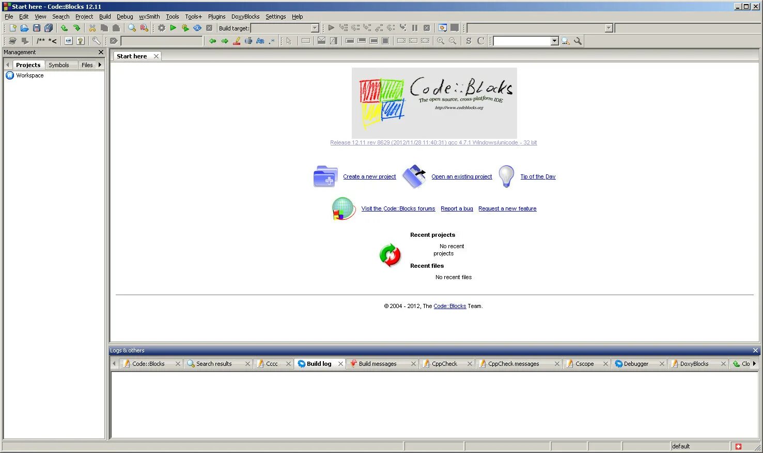Toggle the Match case Aa button

260,41
